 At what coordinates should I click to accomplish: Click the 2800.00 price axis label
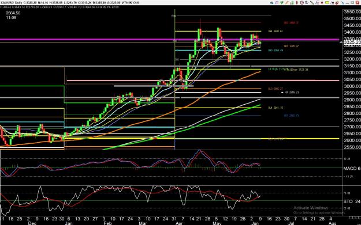pyautogui.click(x=352, y=113)
